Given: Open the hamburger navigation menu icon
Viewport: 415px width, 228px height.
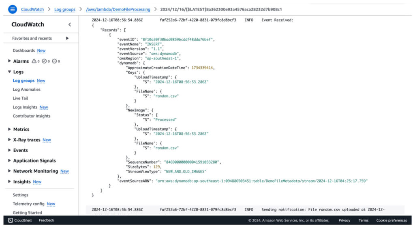Looking at the screenshot, I should (12, 9).
